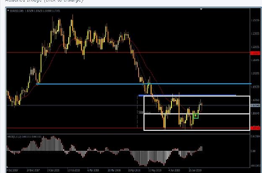Click the gray current price tag on the price scale

coord(255,106)
